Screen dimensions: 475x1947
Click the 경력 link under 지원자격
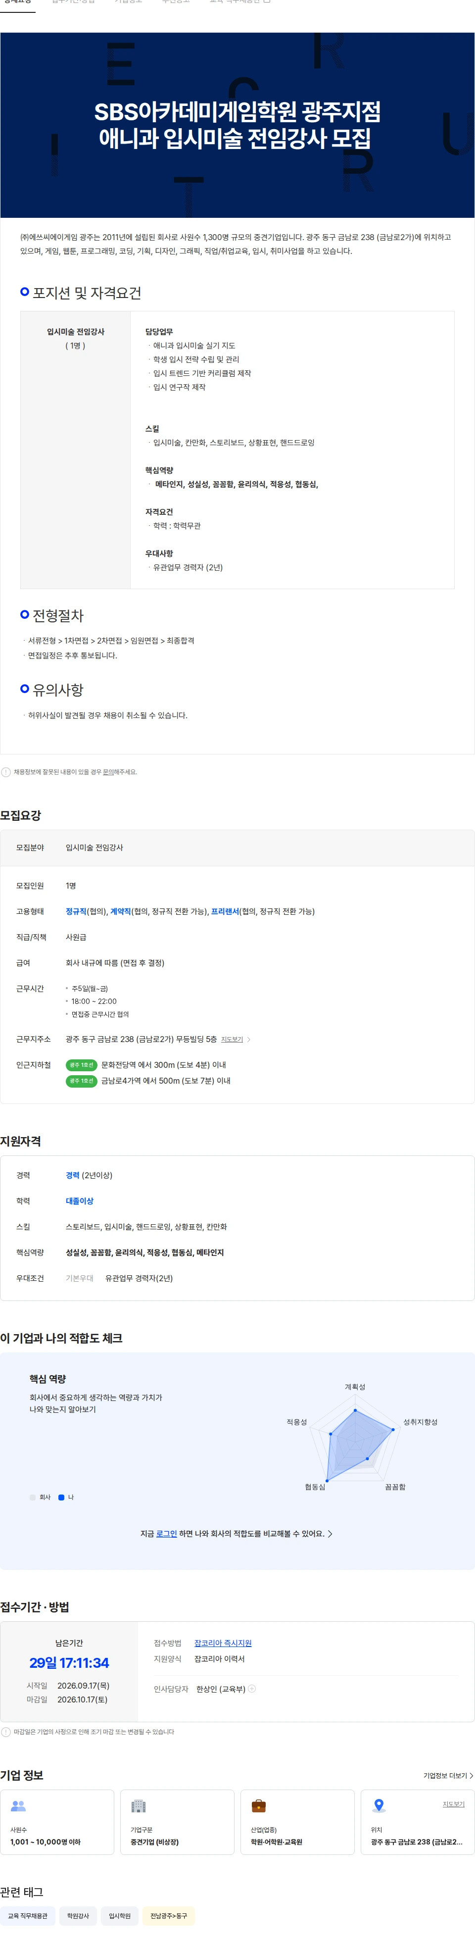coord(73,1175)
